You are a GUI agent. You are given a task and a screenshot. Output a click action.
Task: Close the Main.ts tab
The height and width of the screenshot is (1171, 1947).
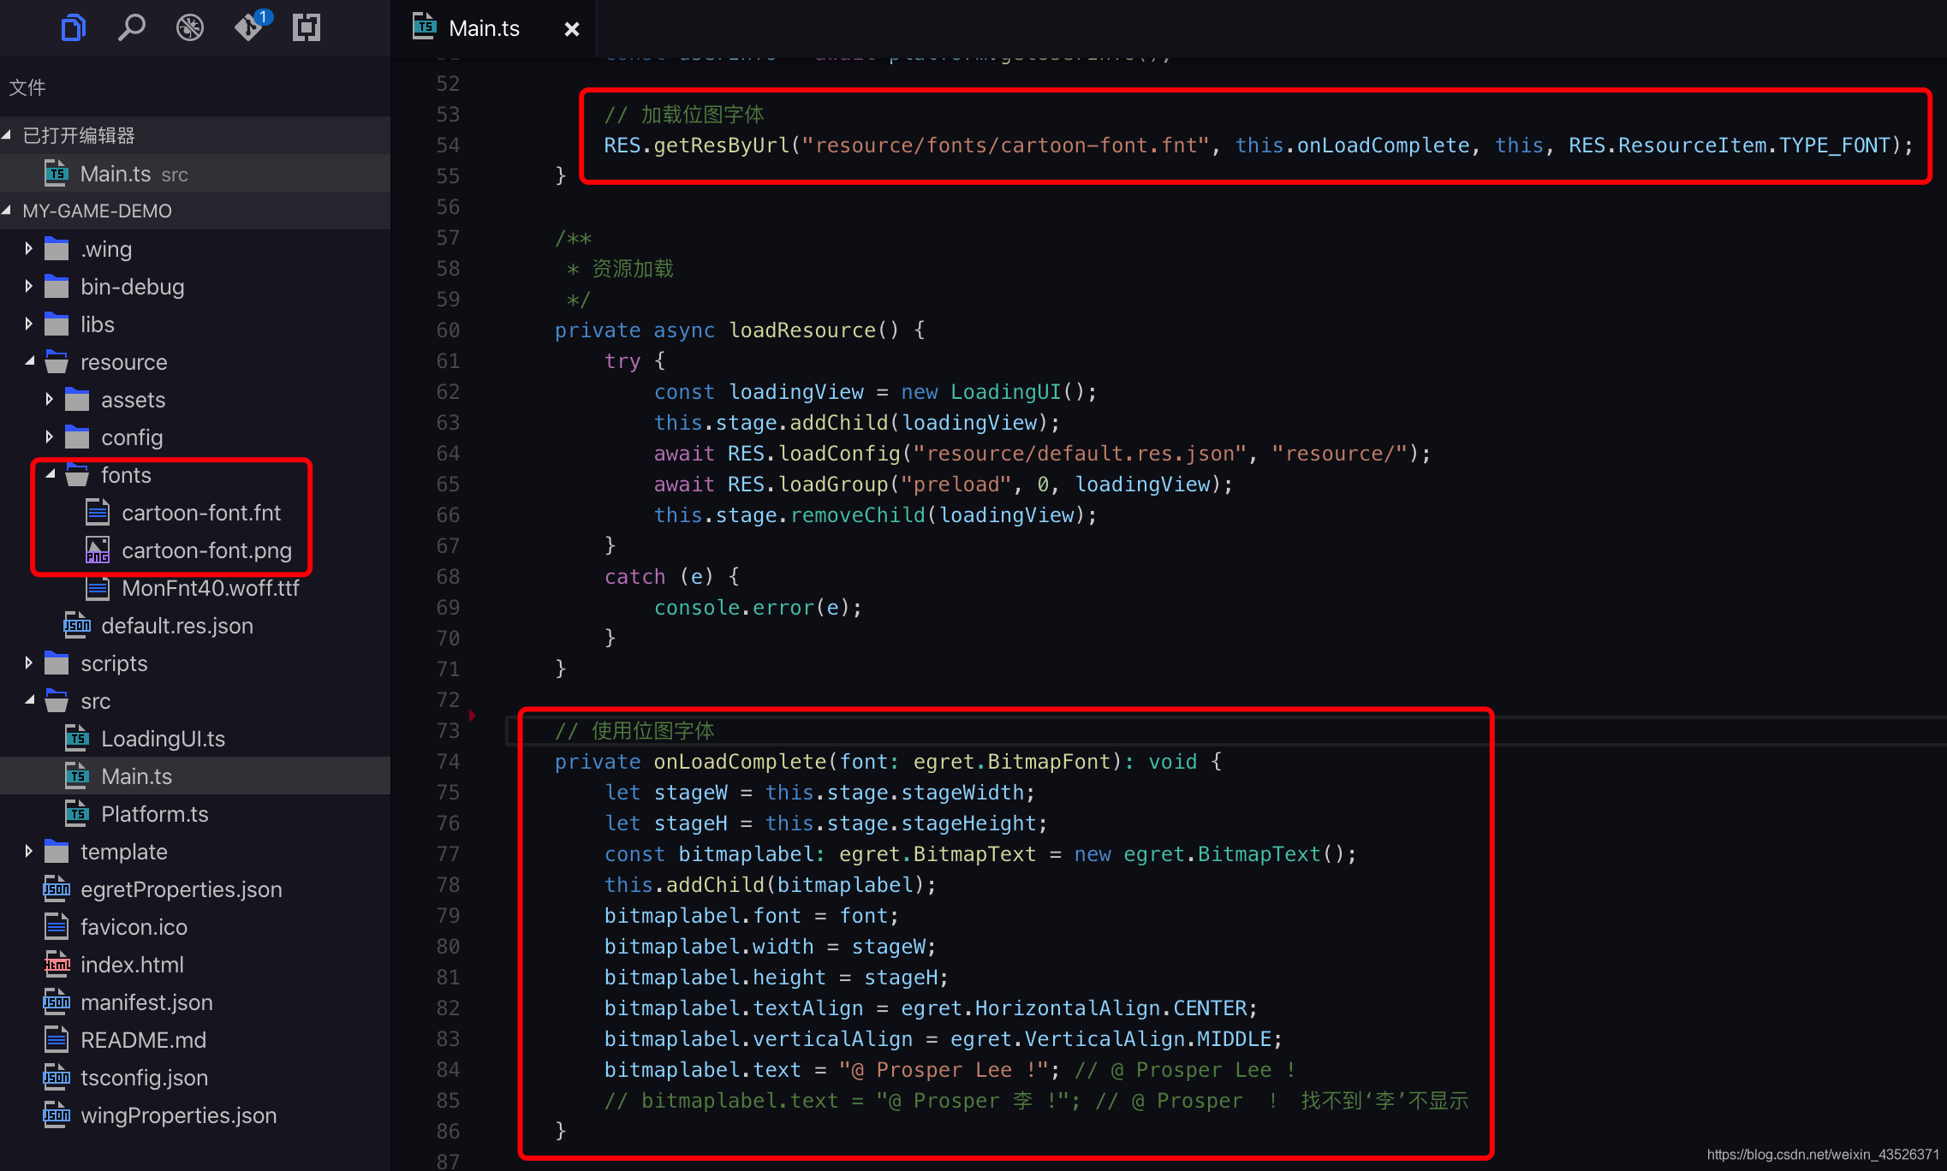[572, 29]
